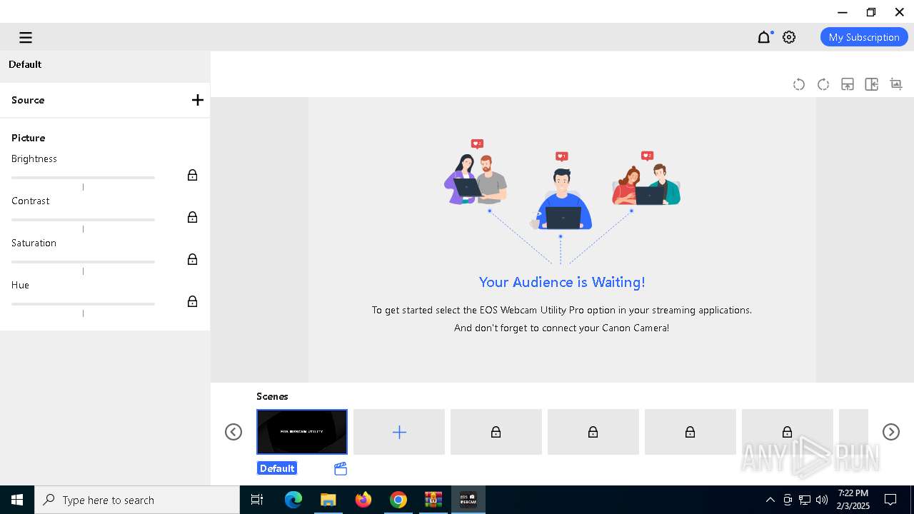Viewport: 914px width, 514px height.
Task: Flip the image horizontally
Action: click(872, 84)
